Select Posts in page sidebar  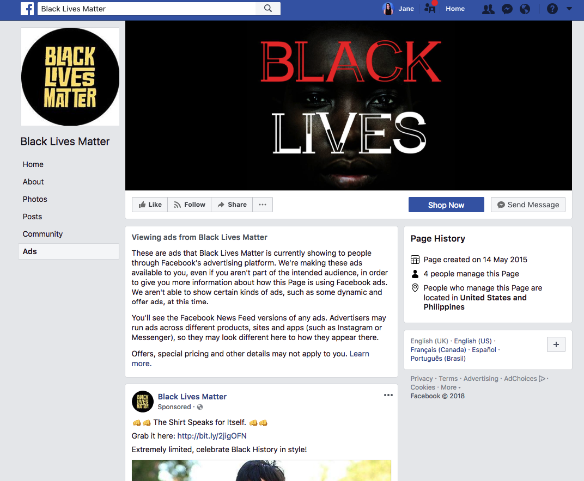point(32,217)
